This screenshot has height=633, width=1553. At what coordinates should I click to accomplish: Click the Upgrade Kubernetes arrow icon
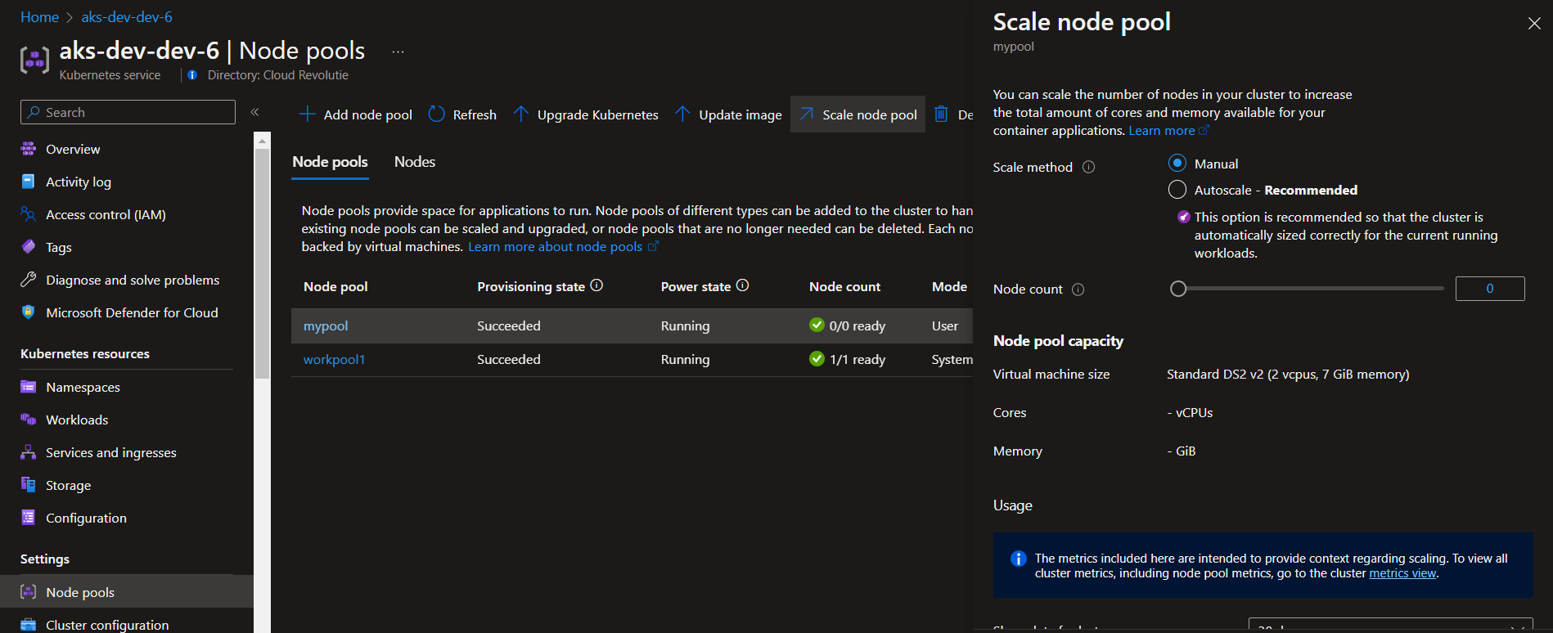520,114
